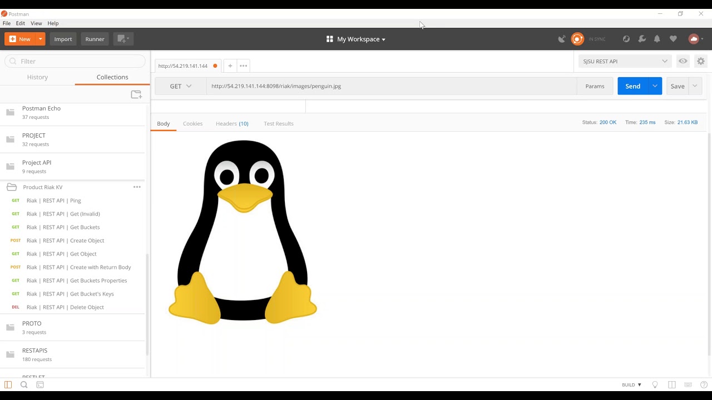The width and height of the screenshot is (712, 400).
Task: Click the environment quick look eye icon
Action: click(x=683, y=61)
